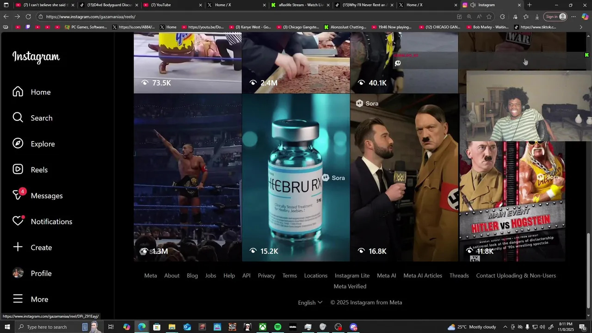Open Windows Start menu
Image resolution: width=592 pixels, height=333 pixels.
[6, 327]
